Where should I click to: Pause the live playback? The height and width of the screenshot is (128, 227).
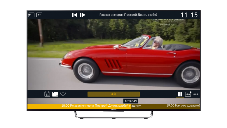(x=180, y=94)
